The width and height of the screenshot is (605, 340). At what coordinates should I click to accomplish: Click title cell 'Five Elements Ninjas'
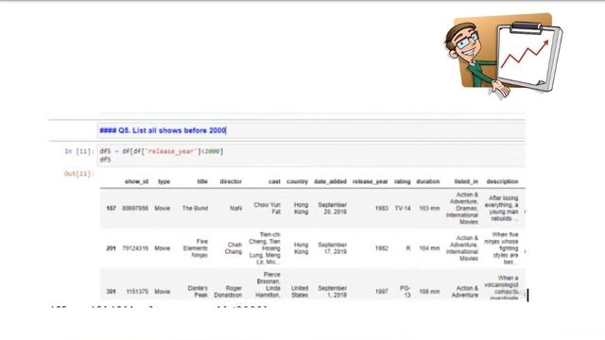point(196,248)
